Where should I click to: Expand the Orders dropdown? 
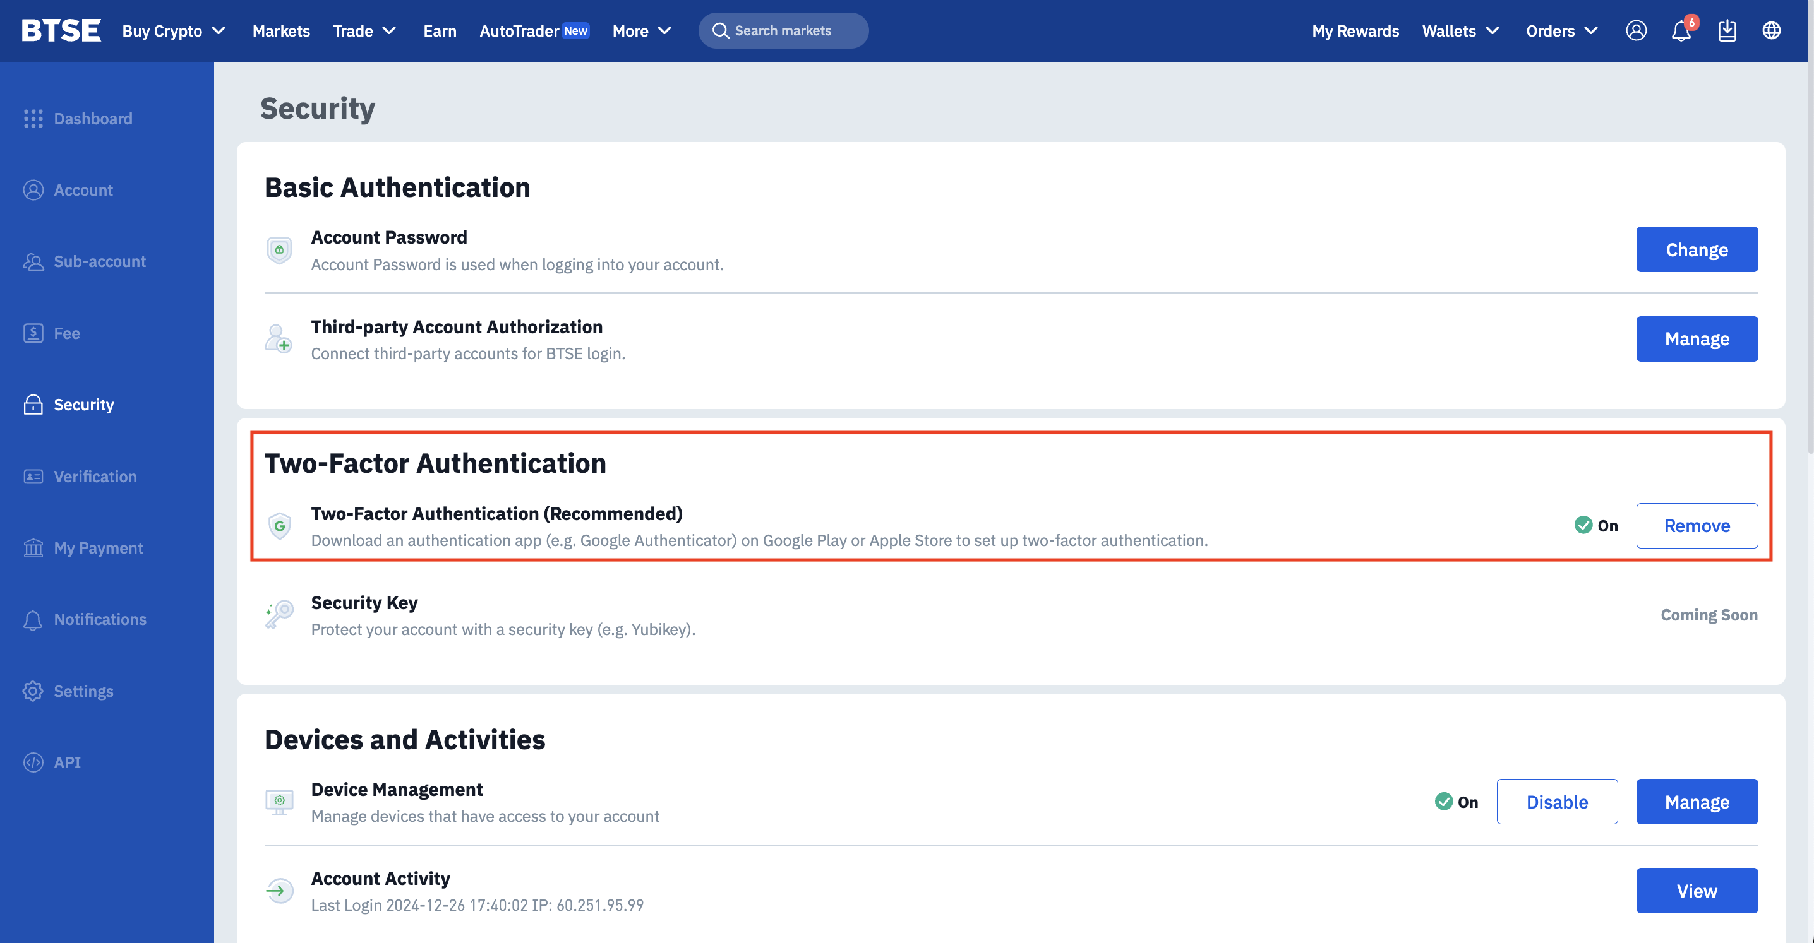[1561, 31]
